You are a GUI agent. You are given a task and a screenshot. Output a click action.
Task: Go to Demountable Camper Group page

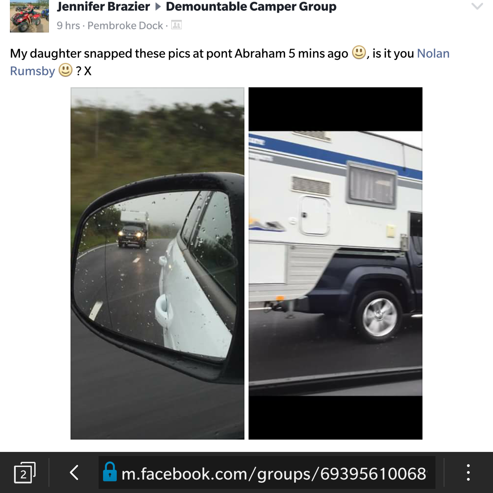(251, 7)
